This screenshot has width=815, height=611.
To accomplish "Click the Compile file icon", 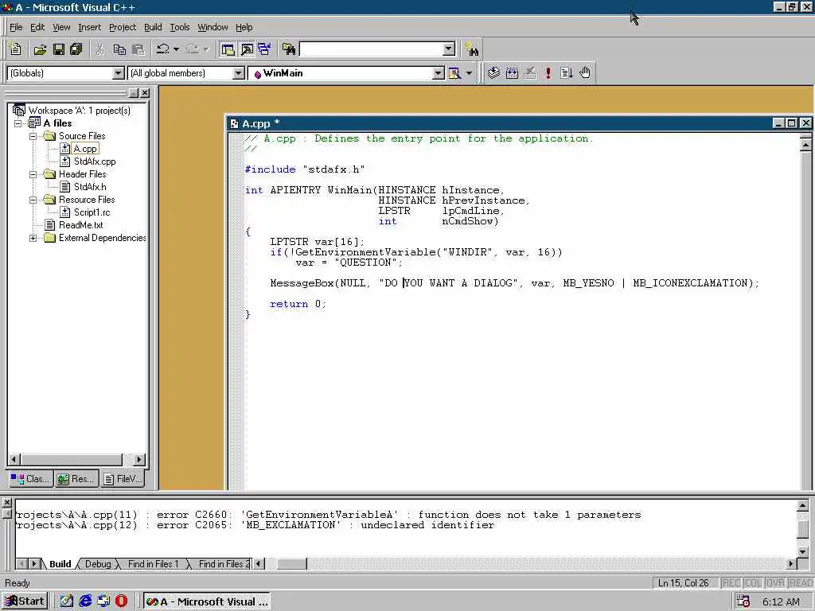I will 493,73.
